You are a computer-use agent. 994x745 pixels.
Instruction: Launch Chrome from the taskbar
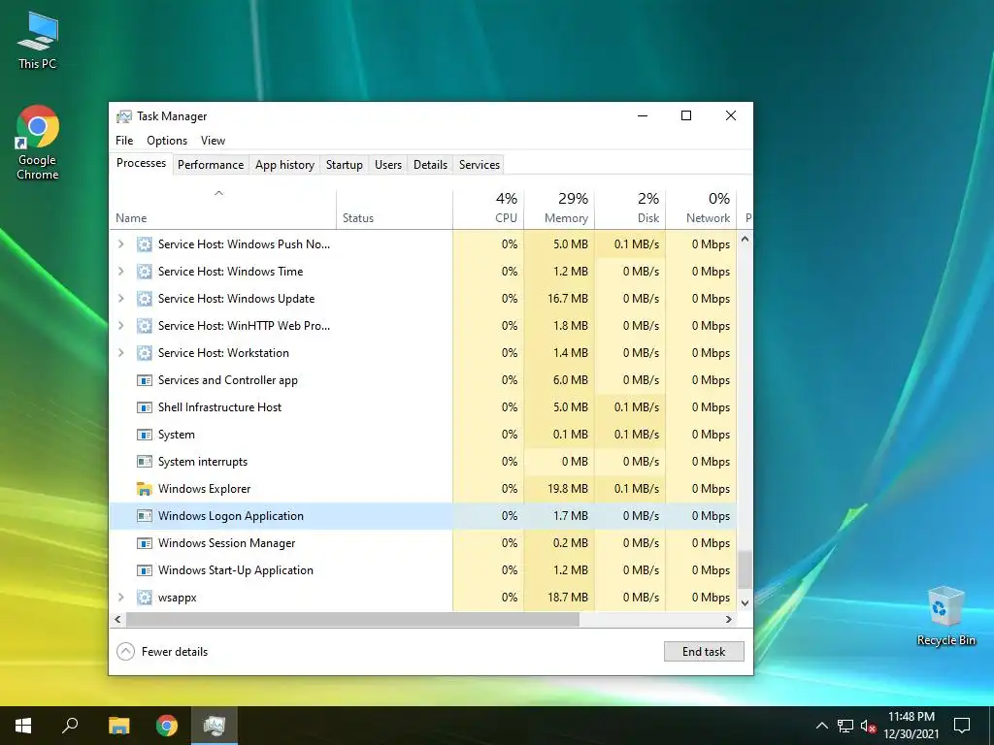(x=167, y=726)
